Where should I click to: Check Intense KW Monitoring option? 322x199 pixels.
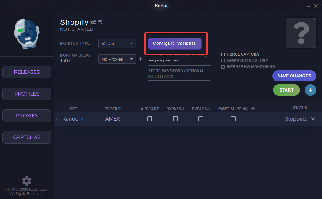pos(223,67)
